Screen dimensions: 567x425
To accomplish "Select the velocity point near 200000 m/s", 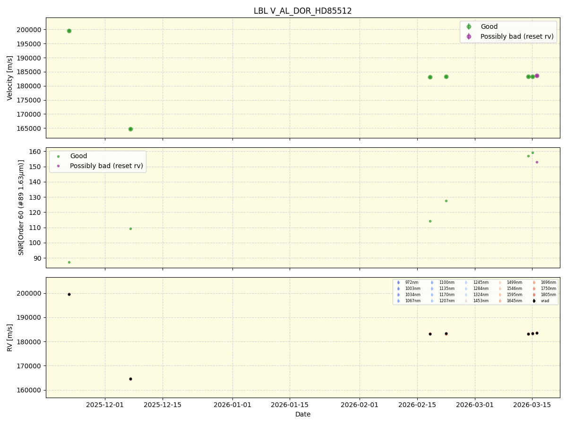I will 69,31.
